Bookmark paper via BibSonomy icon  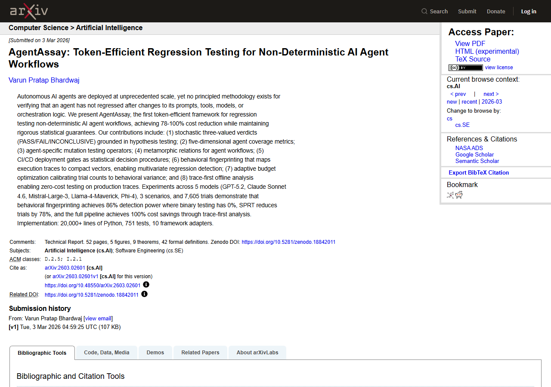click(450, 195)
